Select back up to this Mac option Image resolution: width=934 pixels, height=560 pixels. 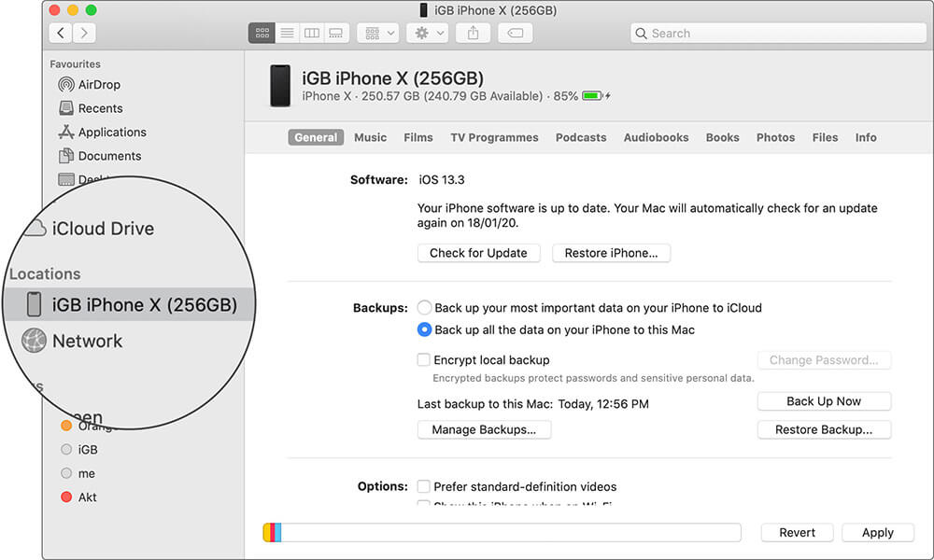[424, 329]
